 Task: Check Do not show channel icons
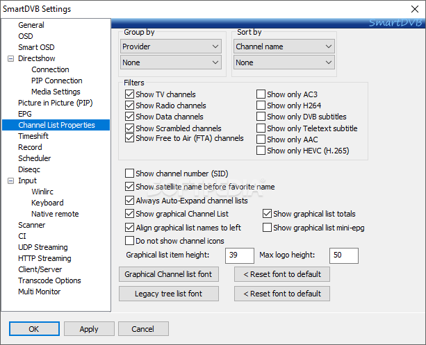129,241
